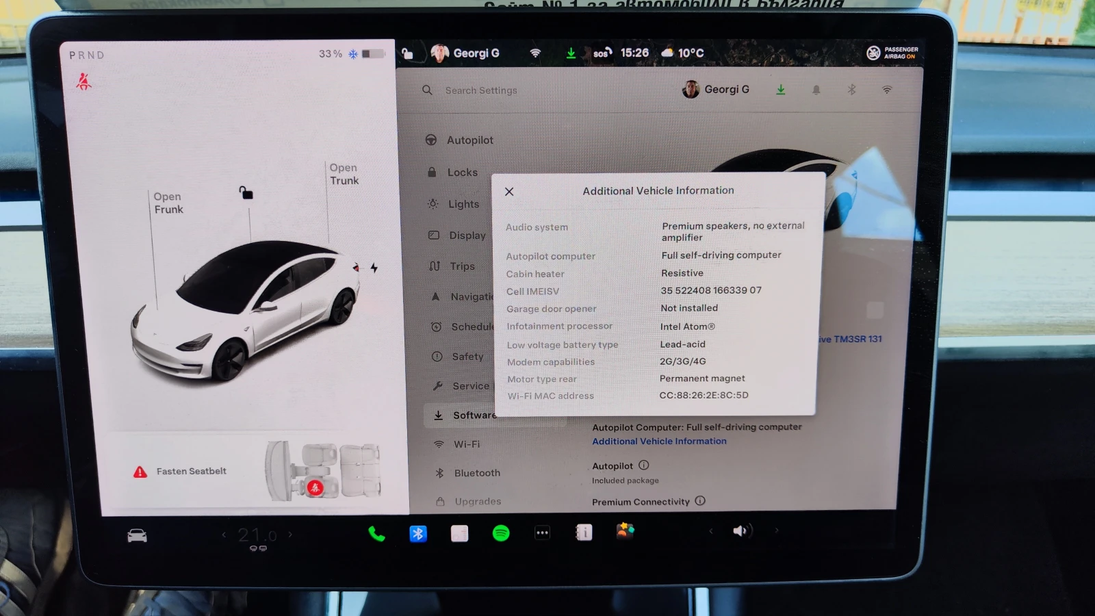Tap the unlock padlock icon above the car

tap(246, 193)
